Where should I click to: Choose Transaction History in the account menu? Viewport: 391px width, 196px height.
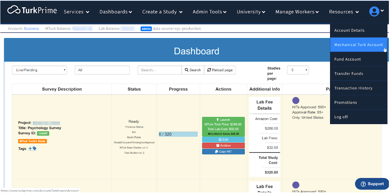pos(353,88)
